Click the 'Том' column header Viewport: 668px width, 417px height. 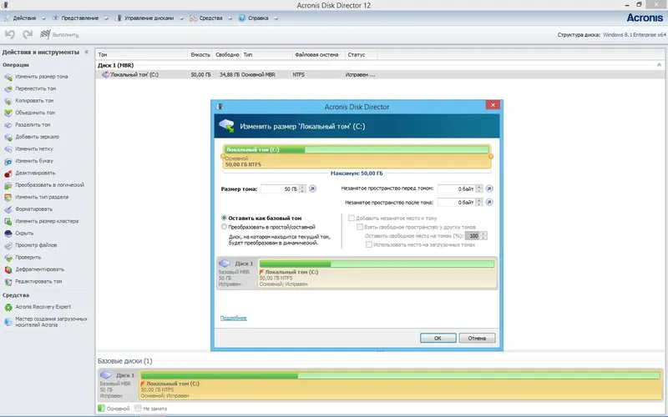(x=141, y=54)
